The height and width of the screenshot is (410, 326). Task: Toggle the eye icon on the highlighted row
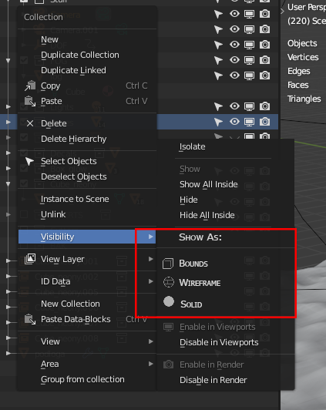click(x=234, y=122)
